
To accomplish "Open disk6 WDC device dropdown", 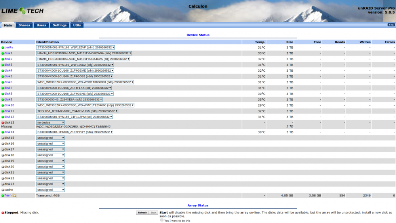I will point(85,82).
